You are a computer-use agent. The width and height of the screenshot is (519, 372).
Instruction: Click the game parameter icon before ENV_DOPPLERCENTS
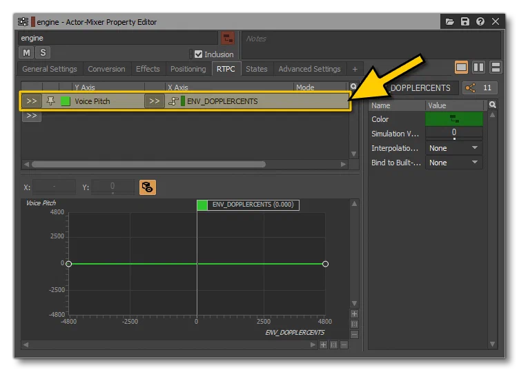173,101
